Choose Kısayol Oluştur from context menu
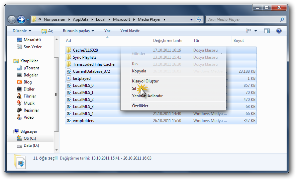296x180 pixels. coord(173,81)
